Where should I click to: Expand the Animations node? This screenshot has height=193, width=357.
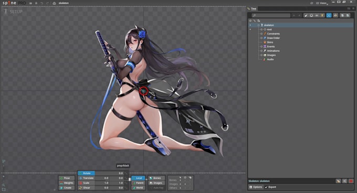click(x=261, y=51)
